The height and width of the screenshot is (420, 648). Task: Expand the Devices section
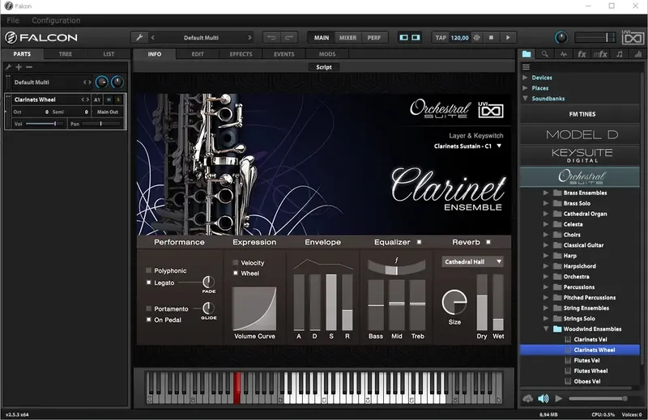(525, 78)
